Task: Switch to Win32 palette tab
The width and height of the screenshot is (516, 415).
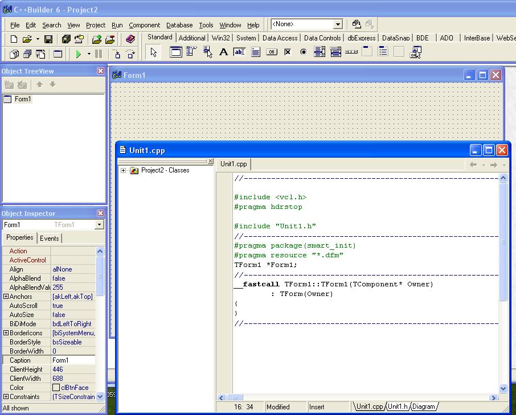Action: pos(220,38)
